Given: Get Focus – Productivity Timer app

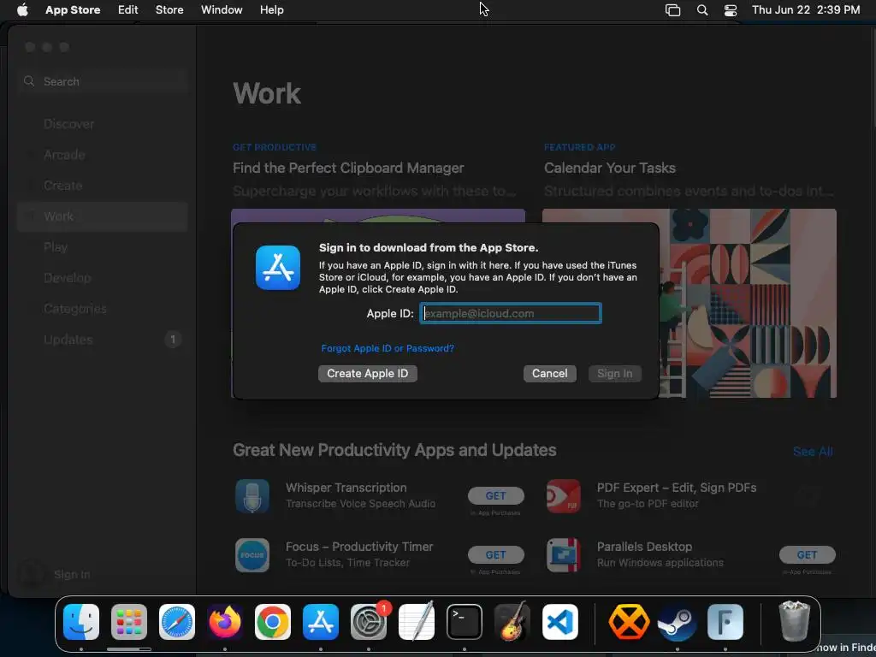Looking at the screenshot, I should (x=496, y=554).
